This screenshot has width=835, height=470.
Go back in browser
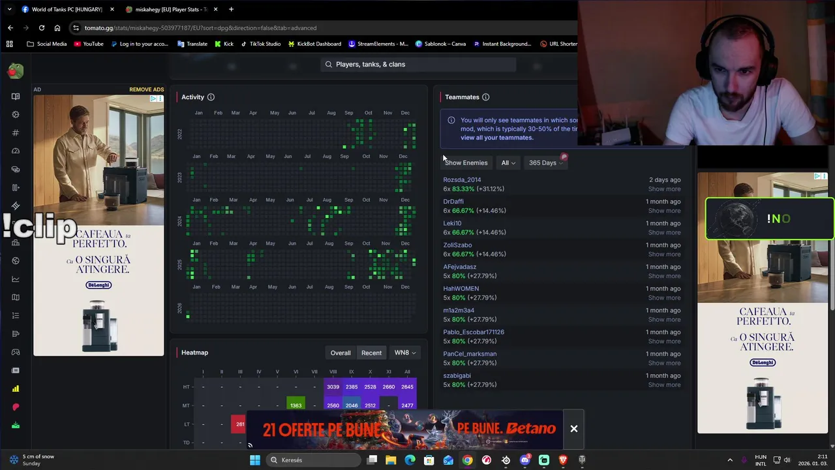10,28
